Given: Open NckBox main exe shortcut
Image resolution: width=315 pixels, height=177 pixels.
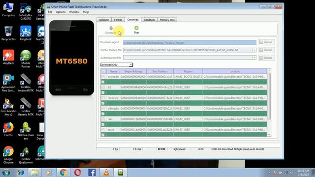Looking at the screenshot, I should tap(26, 131).
